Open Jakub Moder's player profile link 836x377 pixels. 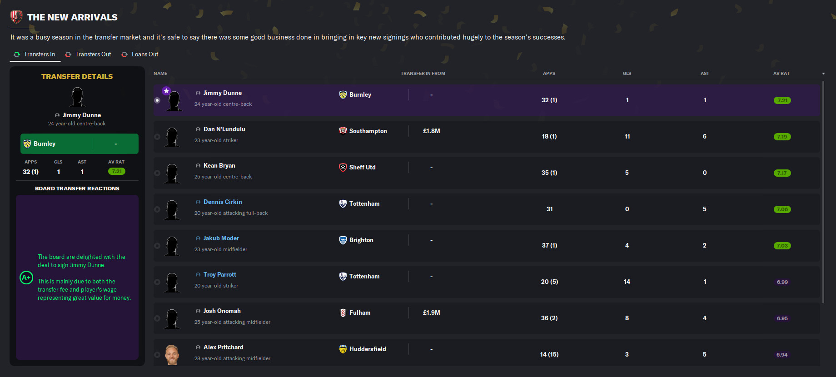coord(221,238)
